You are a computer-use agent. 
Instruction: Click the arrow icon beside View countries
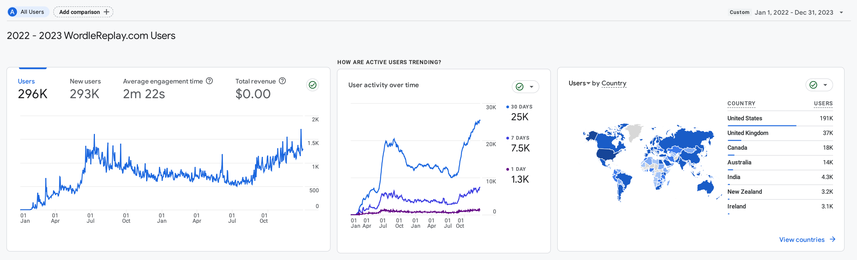833,239
